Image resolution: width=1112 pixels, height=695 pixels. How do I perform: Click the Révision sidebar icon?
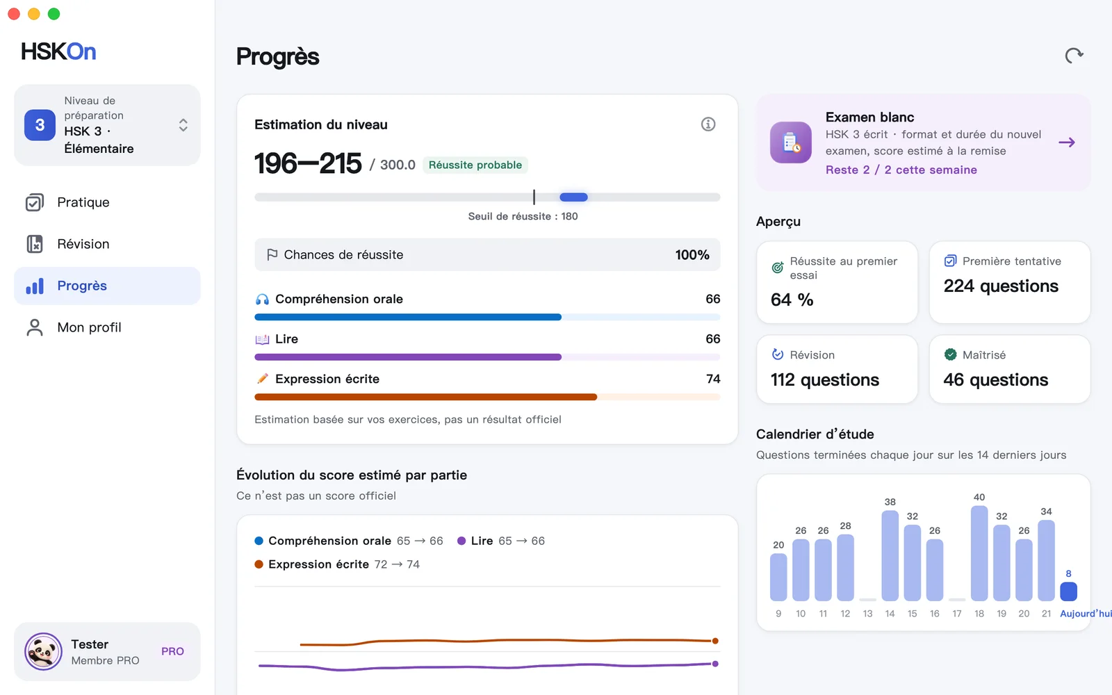(x=35, y=244)
